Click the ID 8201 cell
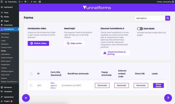The height and width of the screenshot is (104, 175). (39, 85)
